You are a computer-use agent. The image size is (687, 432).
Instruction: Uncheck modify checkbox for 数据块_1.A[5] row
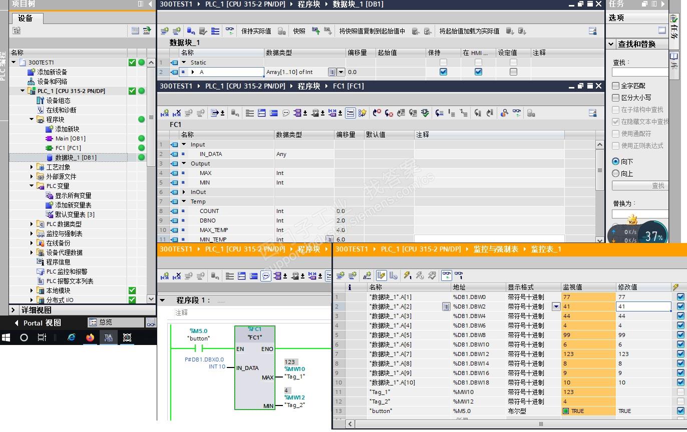[680, 335]
